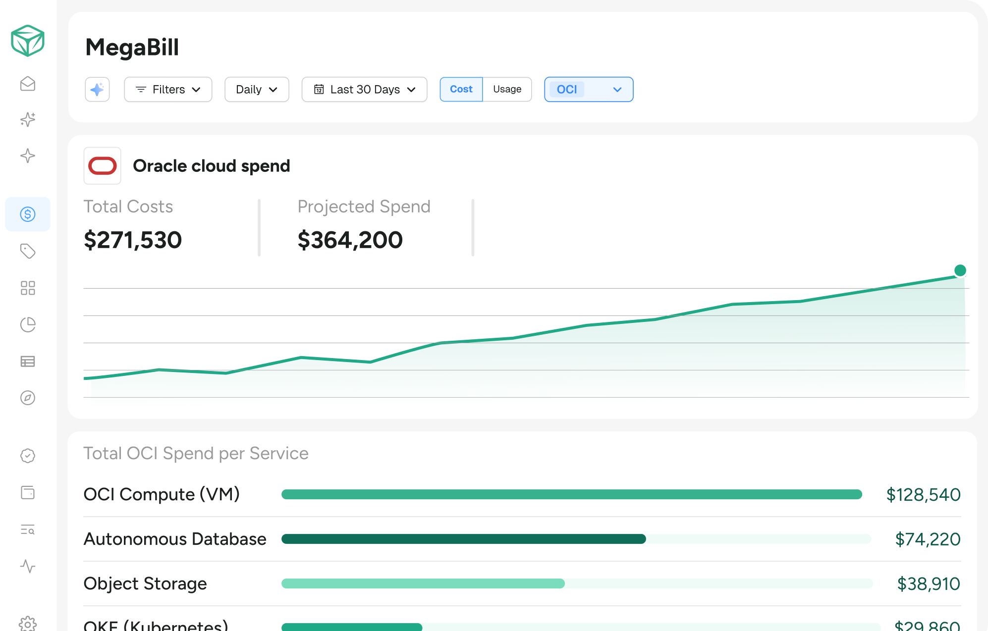This screenshot has width=988, height=631.
Task: Open the compass sidebar icon
Action: (x=28, y=398)
